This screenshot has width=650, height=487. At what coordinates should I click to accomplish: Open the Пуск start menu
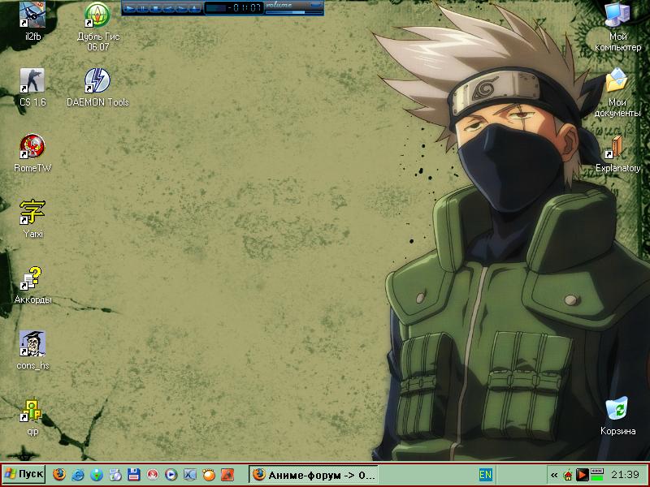(24, 474)
